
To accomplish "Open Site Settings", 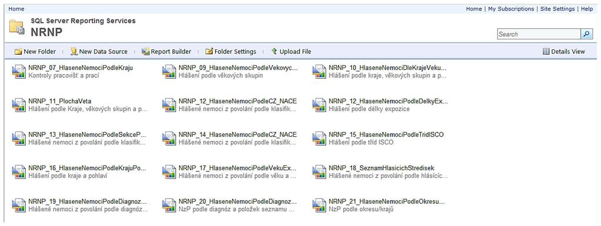I will [558, 9].
